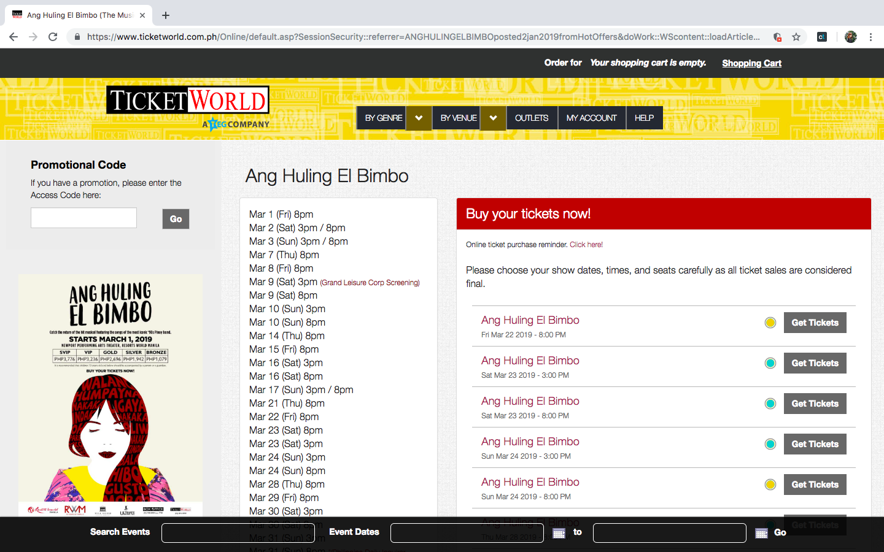Click the 'Promotional Code' heading
884x552 pixels.
point(79,165)
